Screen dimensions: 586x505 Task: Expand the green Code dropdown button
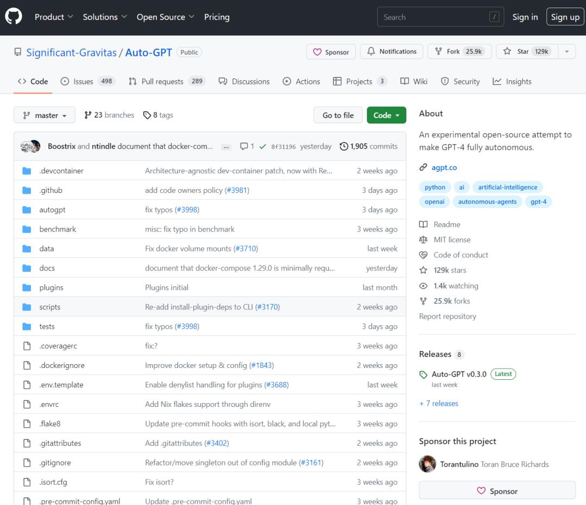click(386, 115)
